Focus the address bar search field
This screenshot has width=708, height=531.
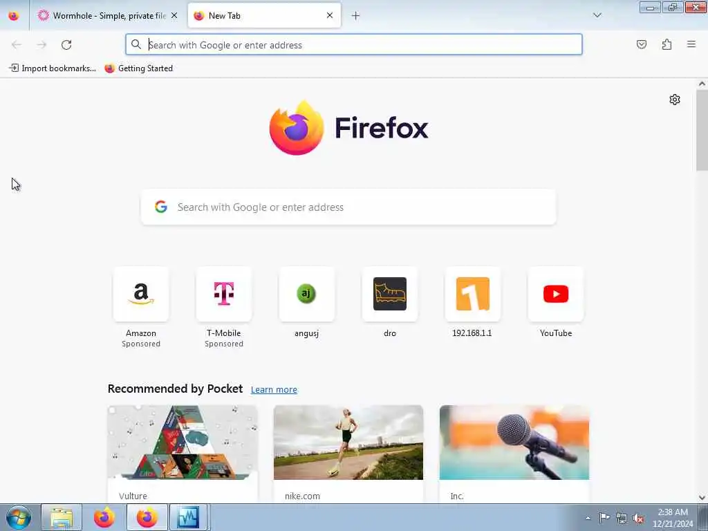point(354,45)
